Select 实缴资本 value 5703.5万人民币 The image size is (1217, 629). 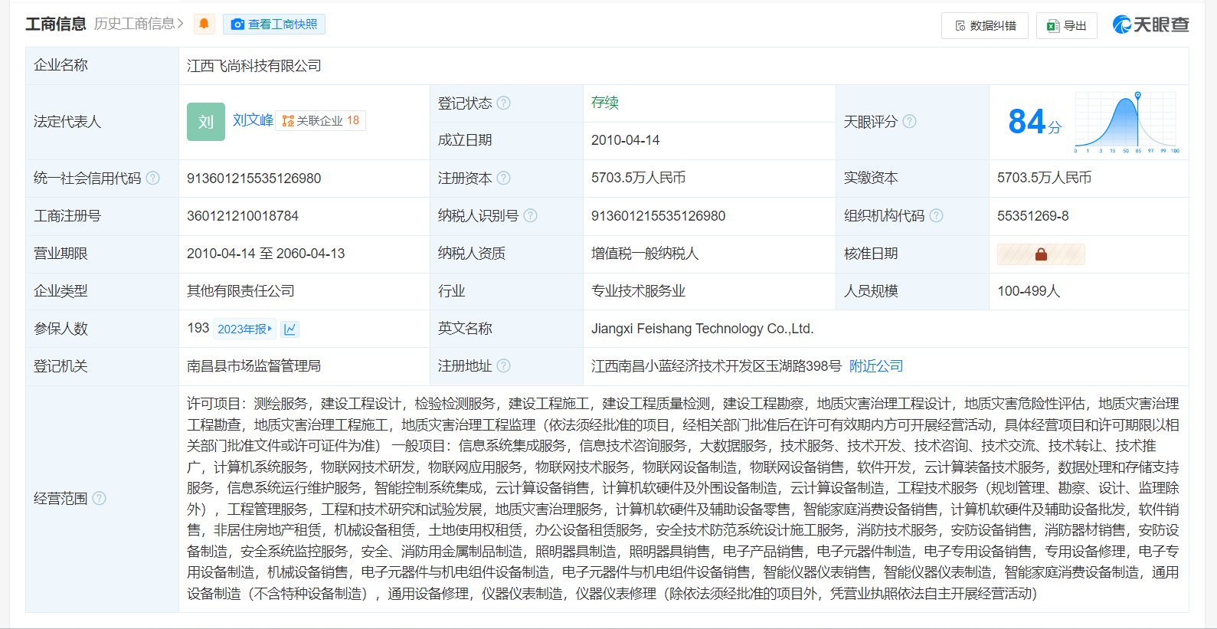pos(1044,178)
